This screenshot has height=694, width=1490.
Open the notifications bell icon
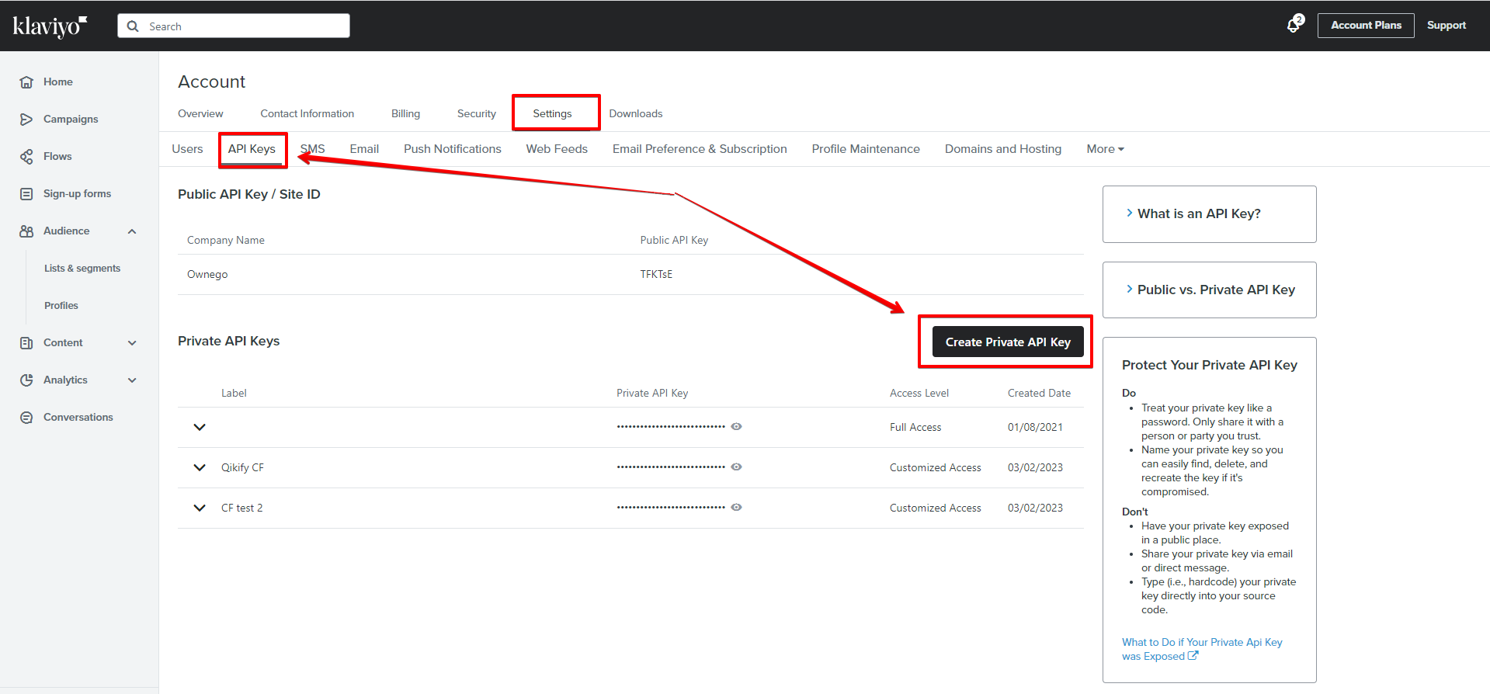(x=1294, y=25)
